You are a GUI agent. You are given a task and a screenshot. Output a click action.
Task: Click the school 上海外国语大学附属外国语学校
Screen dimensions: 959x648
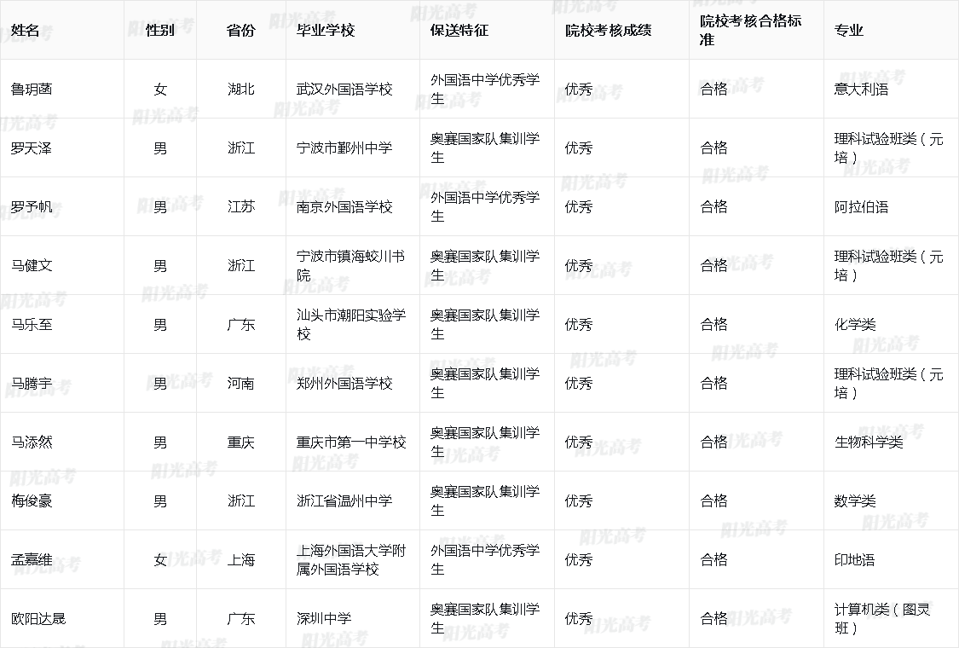(x=351, y=560)
